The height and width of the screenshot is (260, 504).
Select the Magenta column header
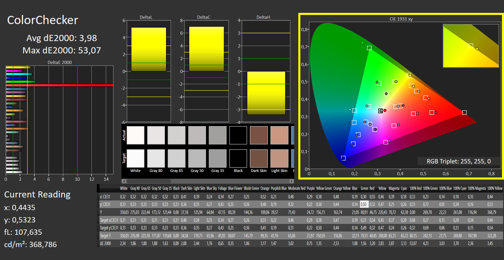(394, 188)
